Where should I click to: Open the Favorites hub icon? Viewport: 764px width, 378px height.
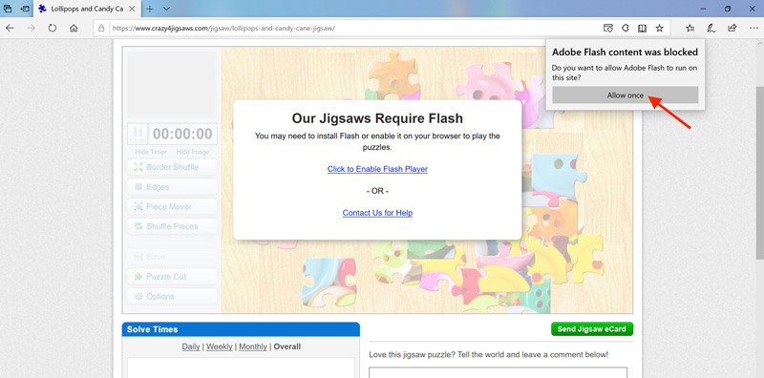690,29
